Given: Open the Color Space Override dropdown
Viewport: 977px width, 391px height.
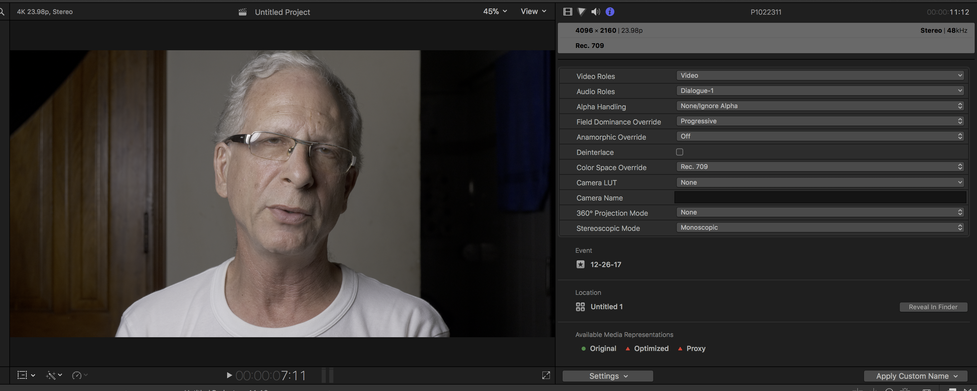Looking at the screenshot, I should click(x=820, y=167).
